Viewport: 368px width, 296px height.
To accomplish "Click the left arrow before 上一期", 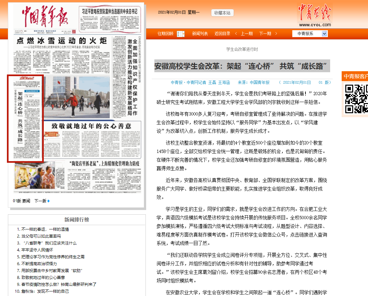I will point(236,33).
